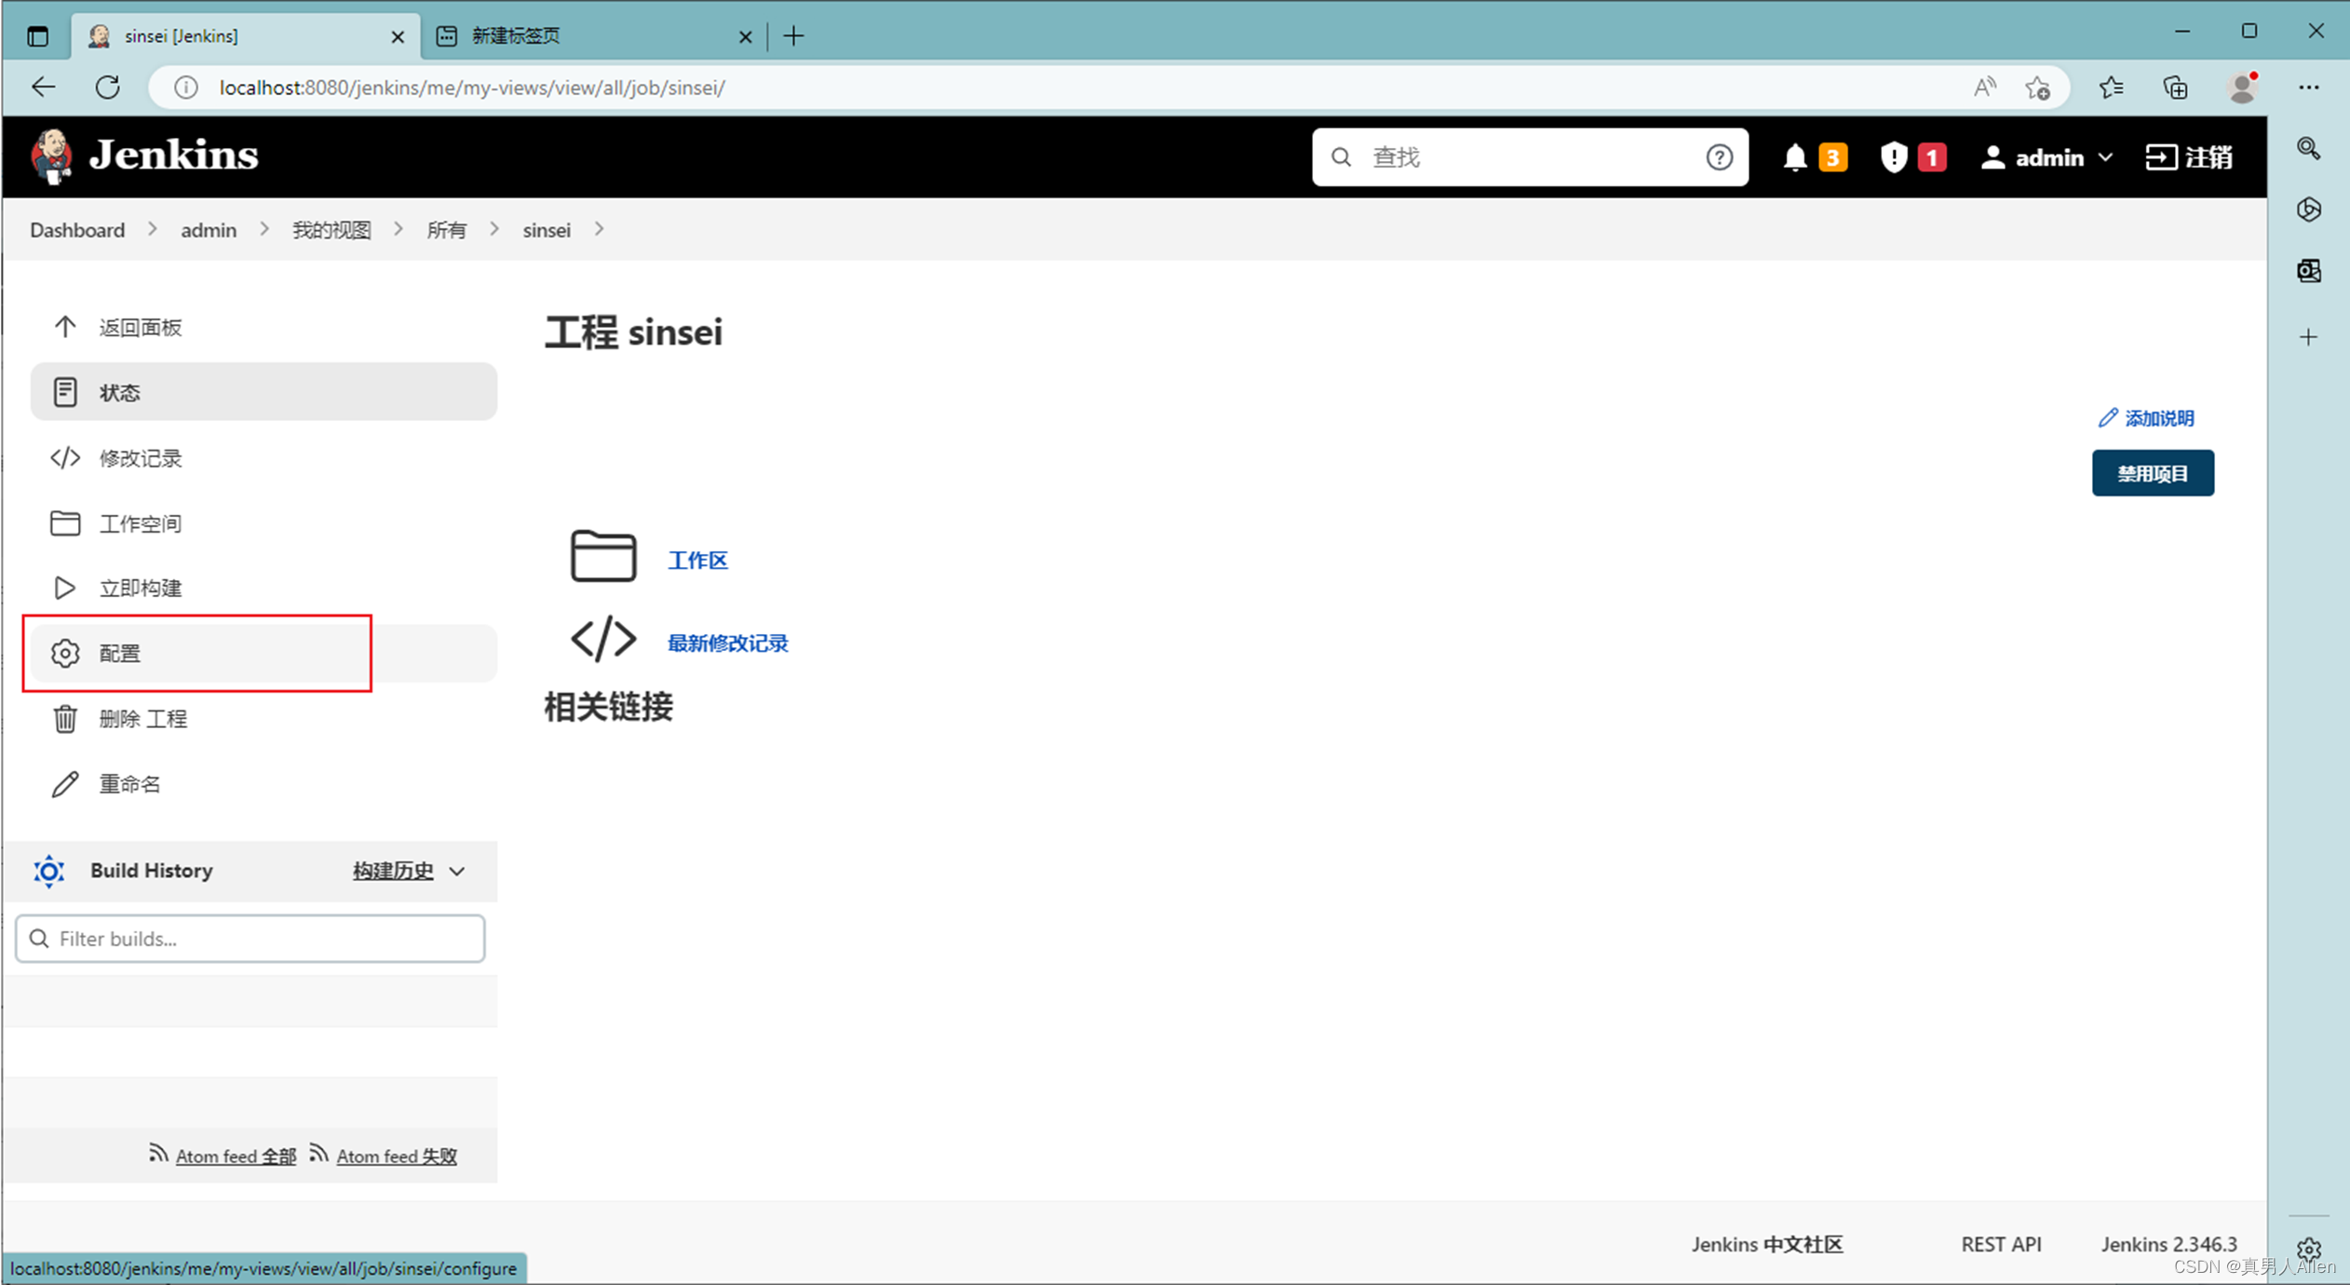Click the large workspace folder icon

coord(603,557)
